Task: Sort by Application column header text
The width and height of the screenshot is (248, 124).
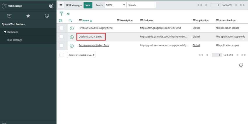Action: click(202, 20)
